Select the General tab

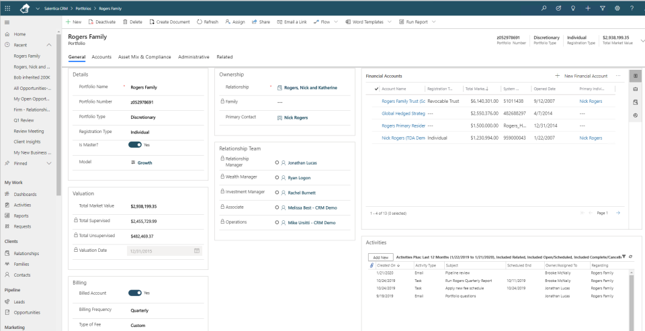(x=77, y=57)
